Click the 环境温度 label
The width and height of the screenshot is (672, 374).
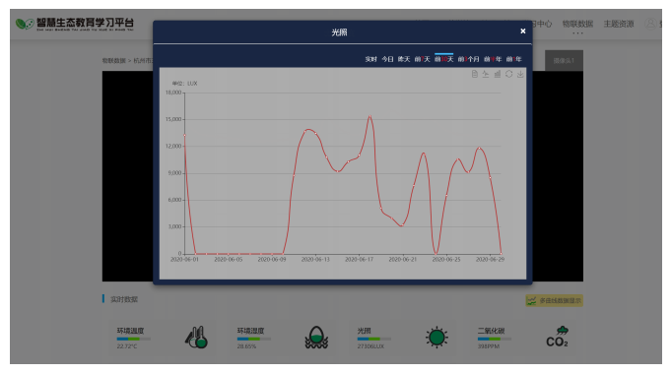(x=130, y=331)
